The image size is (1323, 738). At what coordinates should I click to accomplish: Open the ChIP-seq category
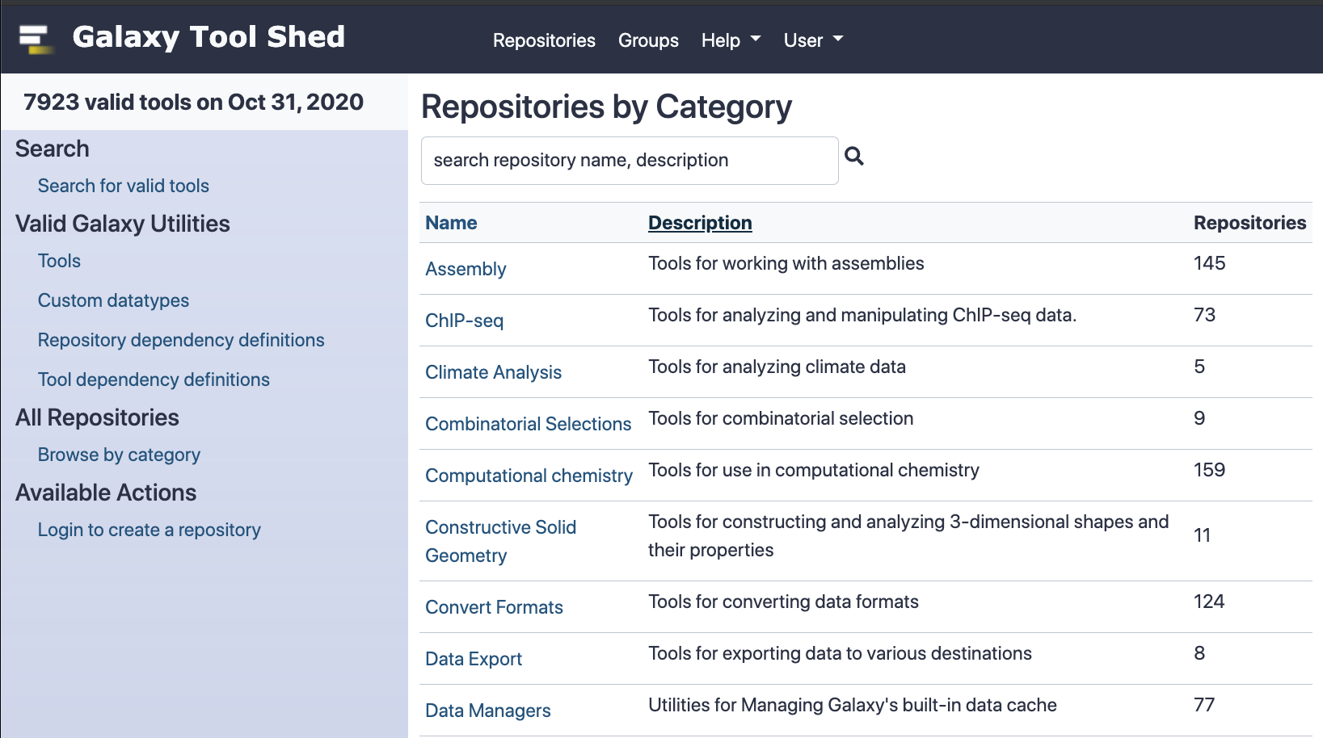coord(464,321)
